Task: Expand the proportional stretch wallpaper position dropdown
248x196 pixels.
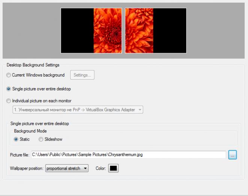Action: 67,168
